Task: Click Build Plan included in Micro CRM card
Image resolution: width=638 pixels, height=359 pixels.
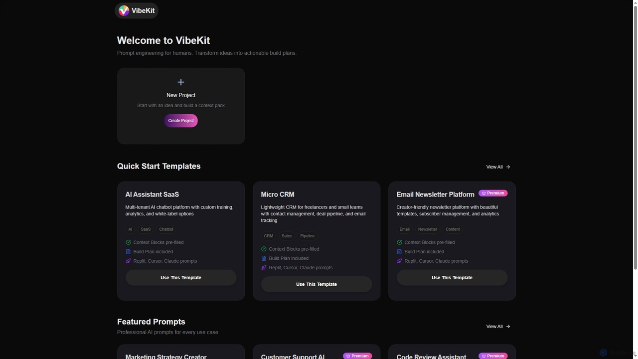Action: click(x=289, y=258)
